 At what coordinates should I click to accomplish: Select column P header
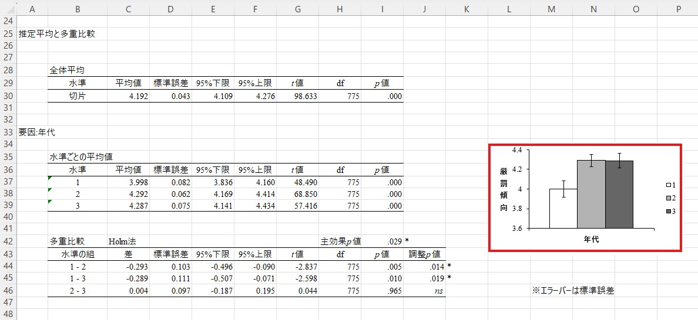pyautogui.click(x=678, y=8)
